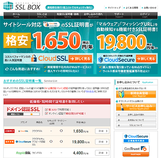Click the CloudSSL padlock icon in banner
The width and height of the screenshot is (161, 158).
pos(34,58)
